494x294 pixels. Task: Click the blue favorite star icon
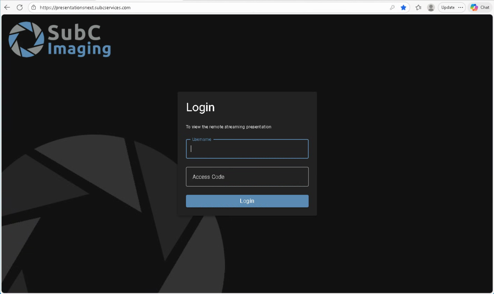(x=403, y=7)
